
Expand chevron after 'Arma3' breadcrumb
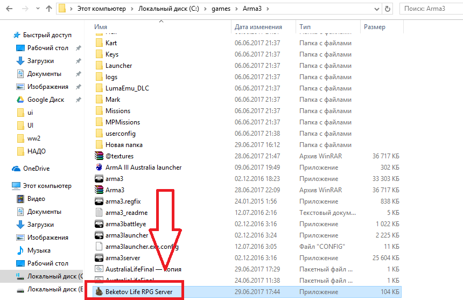pyautogui.click(x=268, y=9)
